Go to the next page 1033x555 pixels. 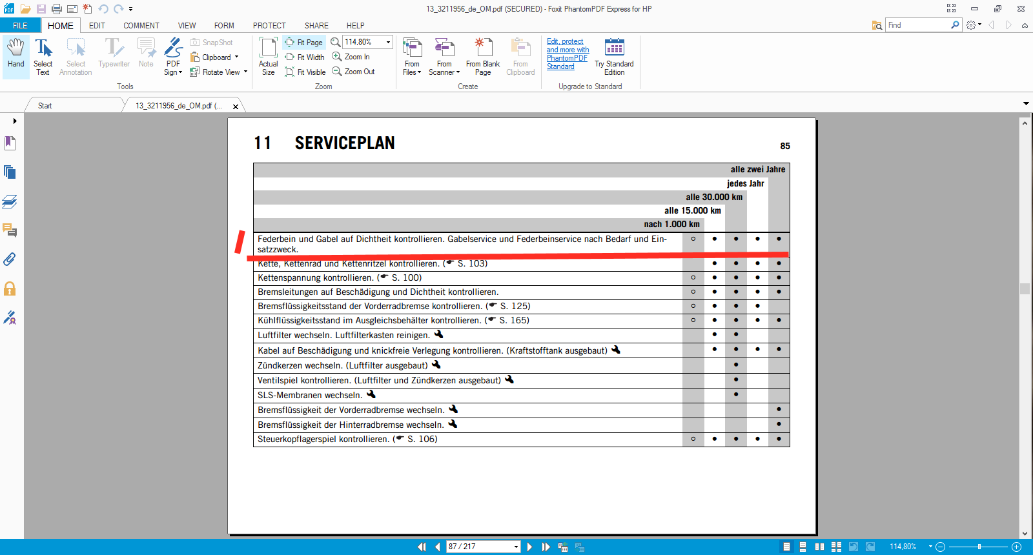(x=529, y=547)
